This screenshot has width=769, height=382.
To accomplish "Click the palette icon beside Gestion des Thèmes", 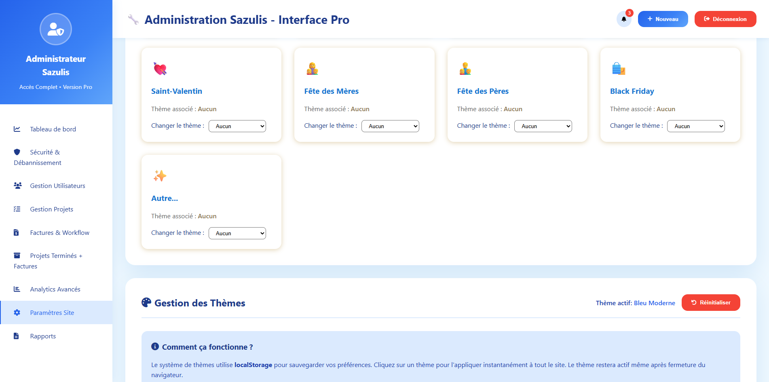I will tap(146, 302).
